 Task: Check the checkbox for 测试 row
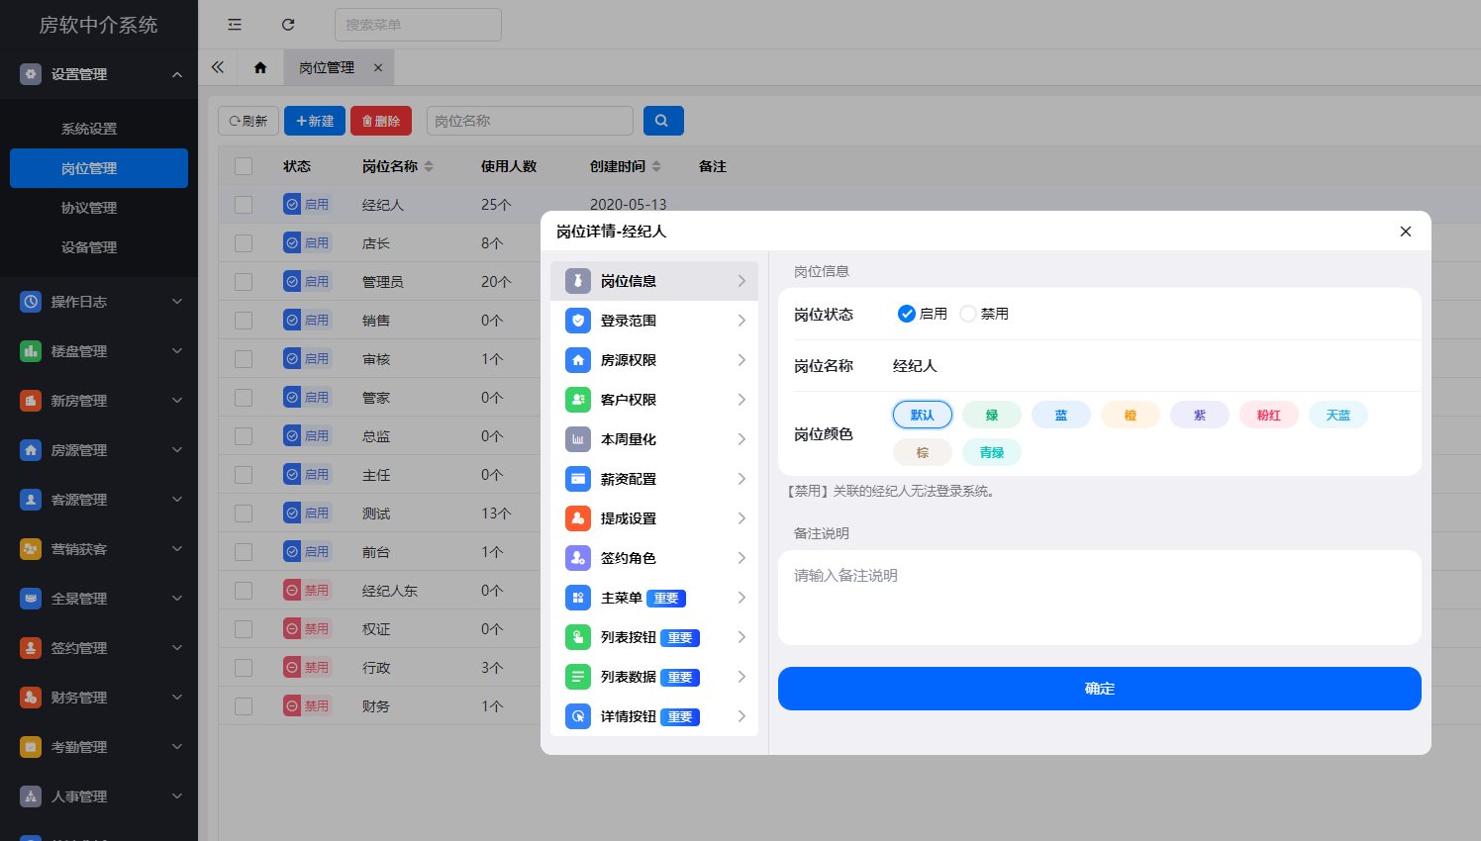coord(244,514)
